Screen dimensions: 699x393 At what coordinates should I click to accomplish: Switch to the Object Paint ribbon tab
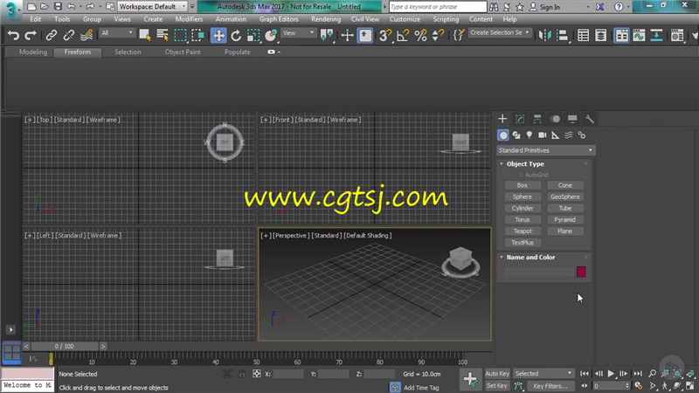coord(183,52)
